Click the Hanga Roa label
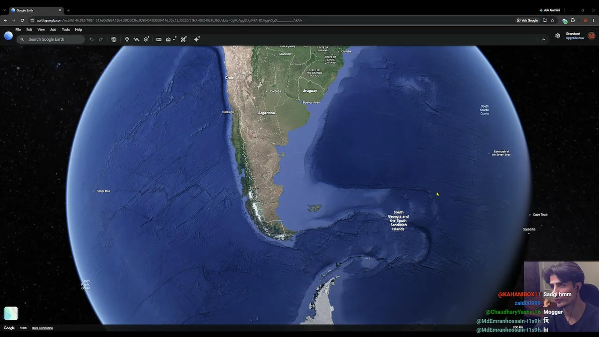Viewport: 599px width, 337px height. tap(103, 191)
